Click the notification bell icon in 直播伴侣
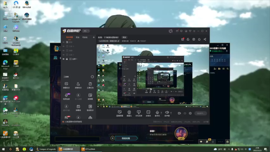This screenshot has height=152, width=270. (199, 39)
